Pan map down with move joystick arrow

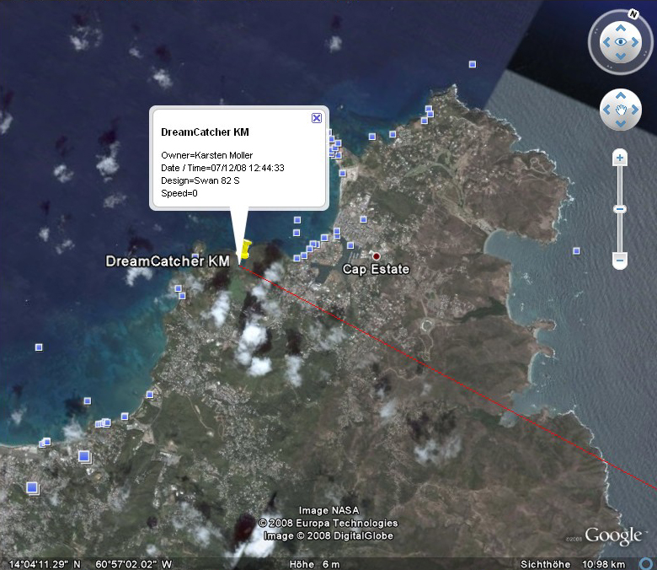click(x=621, y=124)
